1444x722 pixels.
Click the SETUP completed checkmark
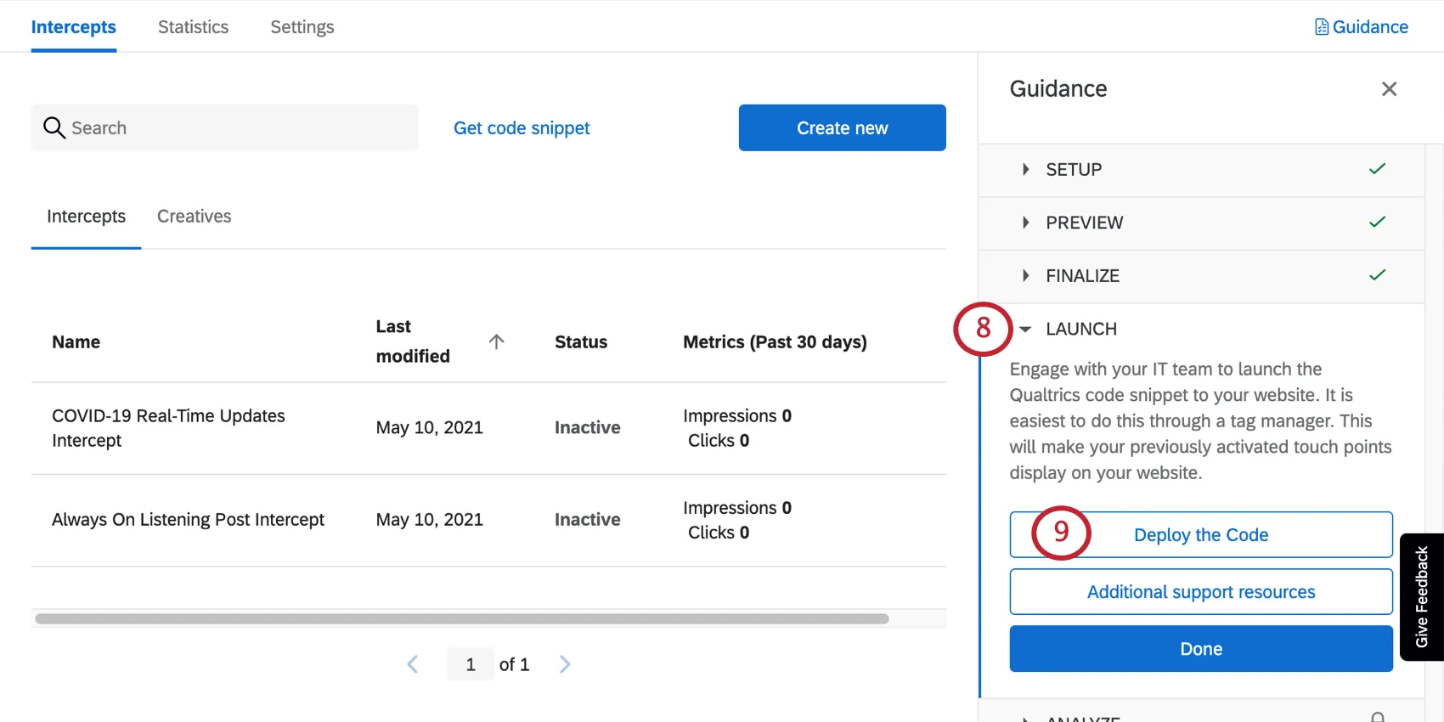tap(1377, 169)
